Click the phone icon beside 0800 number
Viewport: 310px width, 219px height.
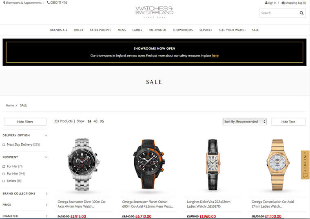48,2
